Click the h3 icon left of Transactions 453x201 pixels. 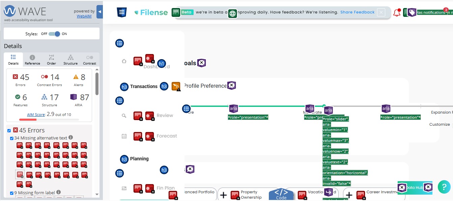click(124, 87)
